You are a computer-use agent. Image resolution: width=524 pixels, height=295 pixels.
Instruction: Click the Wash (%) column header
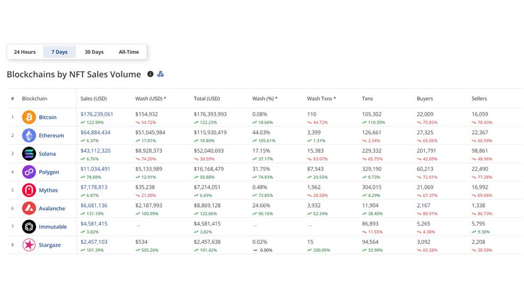point(265,99)
